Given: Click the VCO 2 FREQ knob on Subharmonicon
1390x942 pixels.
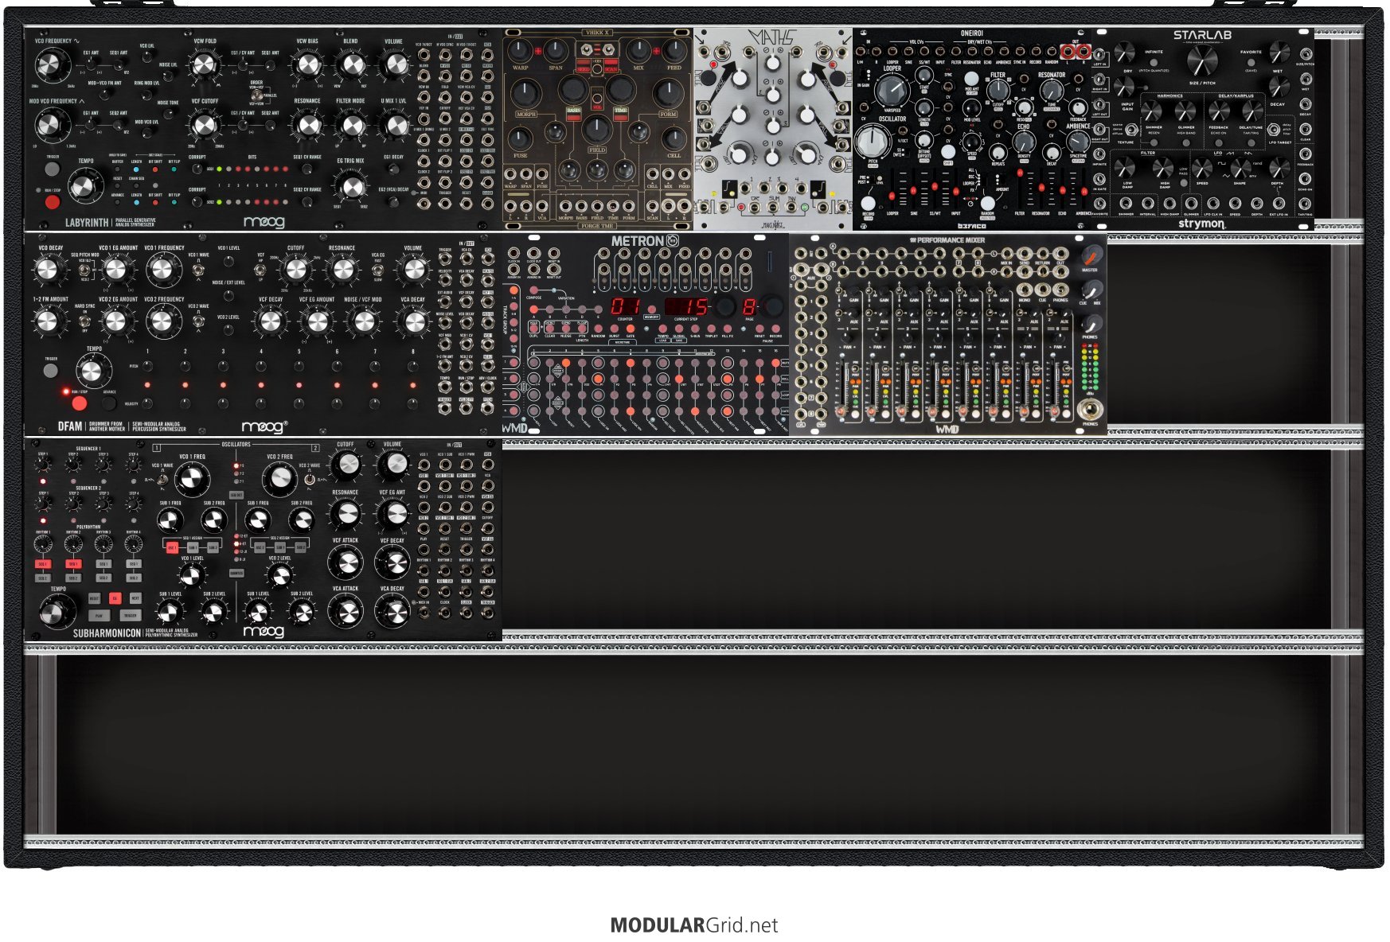Looking at the screenshot, I should click(x=279, y=479).
